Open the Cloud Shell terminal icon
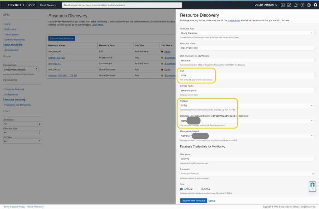The width and height of the screenshot is (319, 209). coord(283,5)
